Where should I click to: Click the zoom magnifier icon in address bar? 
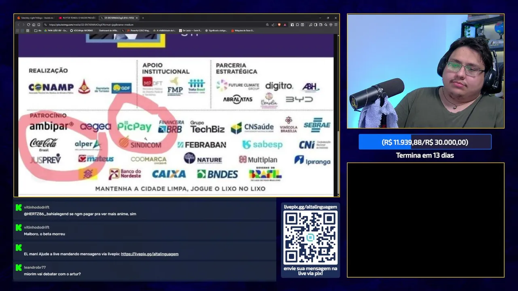267,25
